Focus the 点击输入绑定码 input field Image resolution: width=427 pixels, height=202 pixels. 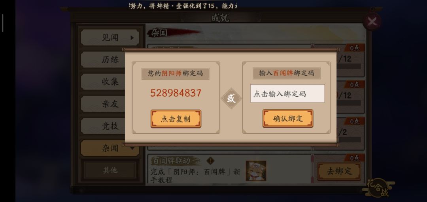(287, 94)
